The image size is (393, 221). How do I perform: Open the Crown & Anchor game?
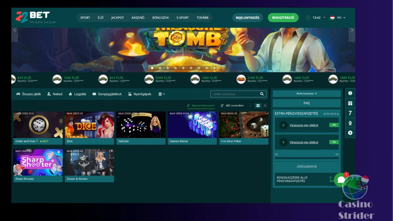89,166
